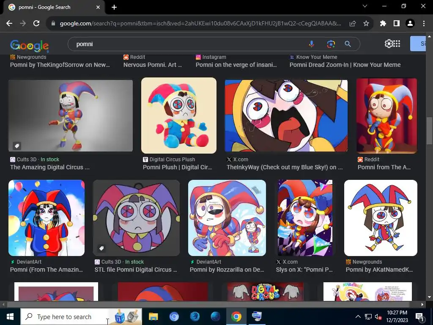The image size is (433, 325).
Task: Show hidden tray icons chevron
Action: 358,317
